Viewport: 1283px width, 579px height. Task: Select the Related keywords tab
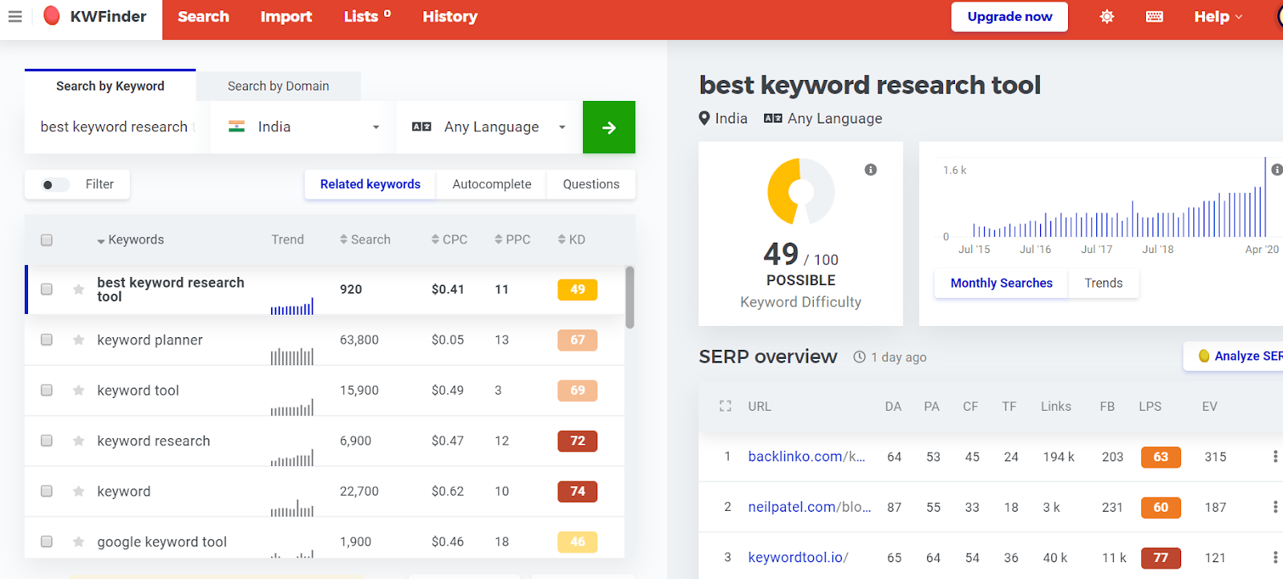point(370,184)
